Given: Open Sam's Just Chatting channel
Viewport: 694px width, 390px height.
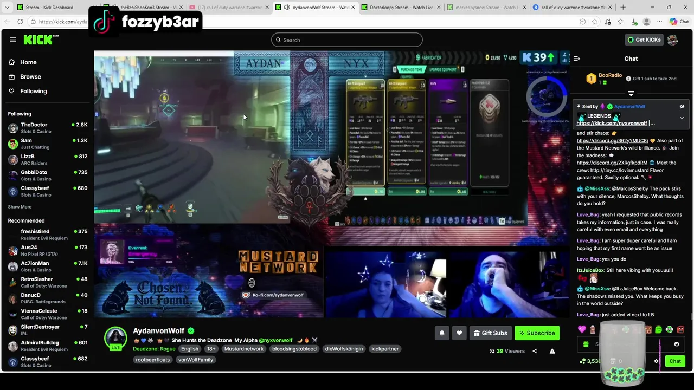Looking at the screenshot, I should point(47,144).
